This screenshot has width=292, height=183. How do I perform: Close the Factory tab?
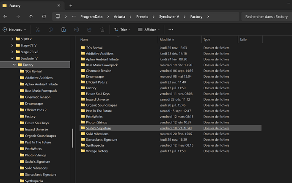[59, 5]
